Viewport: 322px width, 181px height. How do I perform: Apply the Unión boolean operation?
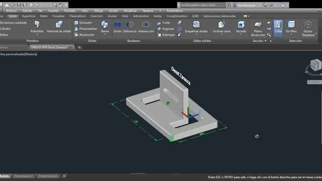pyautogui.click(x=117, y=25)
